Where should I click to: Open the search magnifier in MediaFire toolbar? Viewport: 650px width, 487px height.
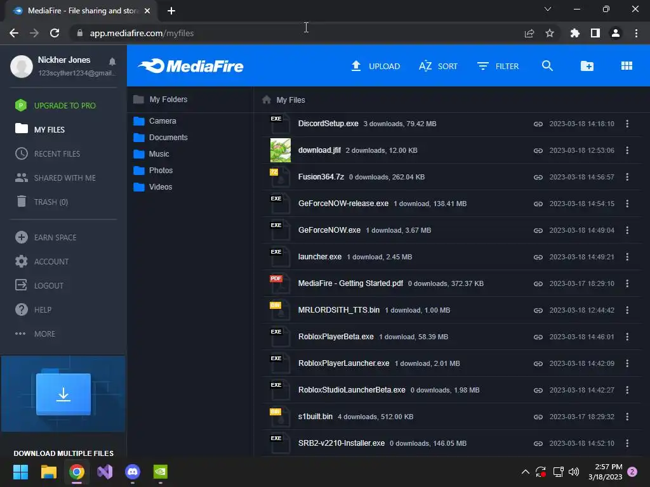point(547,66)
